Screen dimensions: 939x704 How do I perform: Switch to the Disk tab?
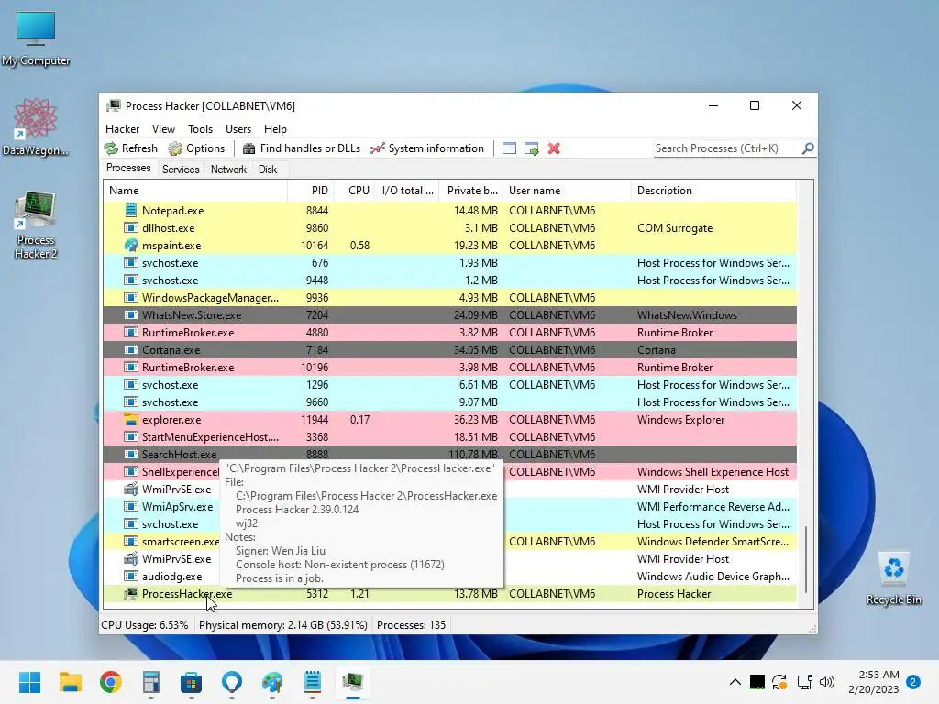click(x=268, y=170)
